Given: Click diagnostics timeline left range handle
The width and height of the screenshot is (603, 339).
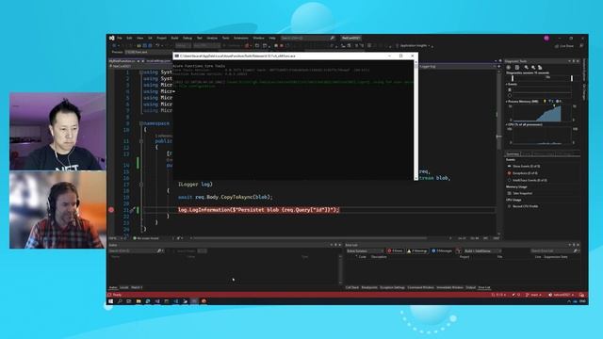Looking at the screenshot, I should [x=513, y=78].
